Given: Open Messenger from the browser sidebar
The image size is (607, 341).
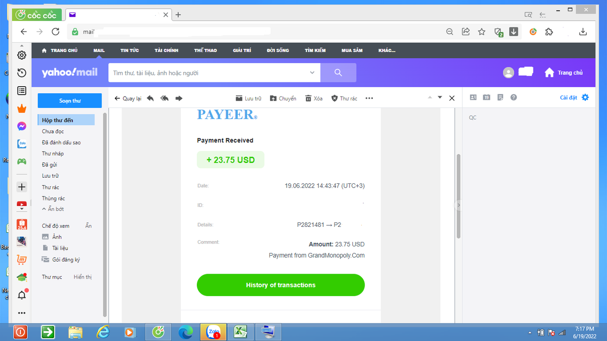Looking at the screenshot, I should click(21, 126).
